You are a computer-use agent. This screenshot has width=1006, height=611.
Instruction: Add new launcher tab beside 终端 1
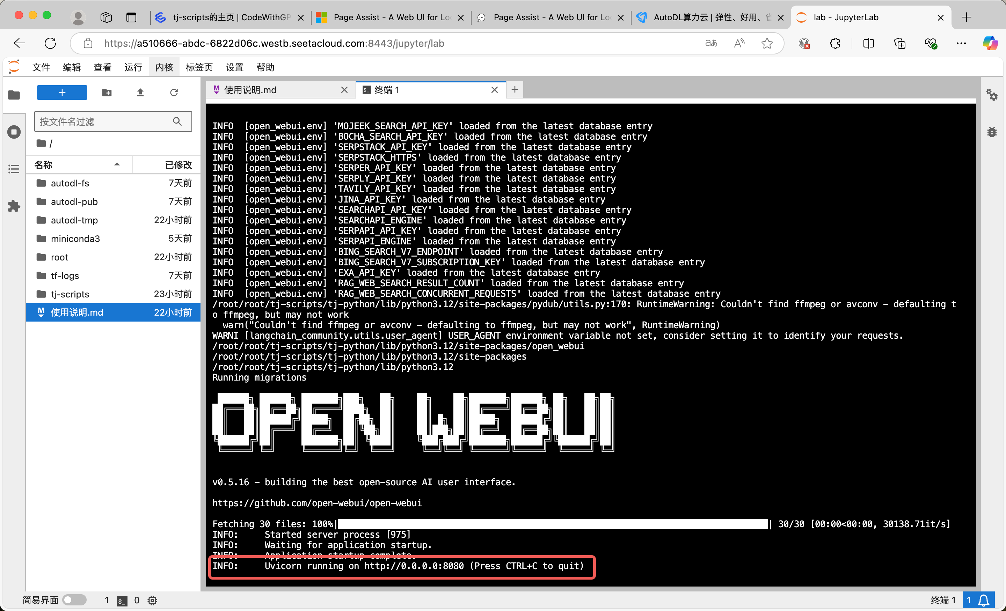[515, 89]
